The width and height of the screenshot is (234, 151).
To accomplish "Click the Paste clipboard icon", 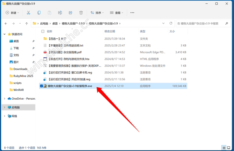I will [x=49, y=13].
